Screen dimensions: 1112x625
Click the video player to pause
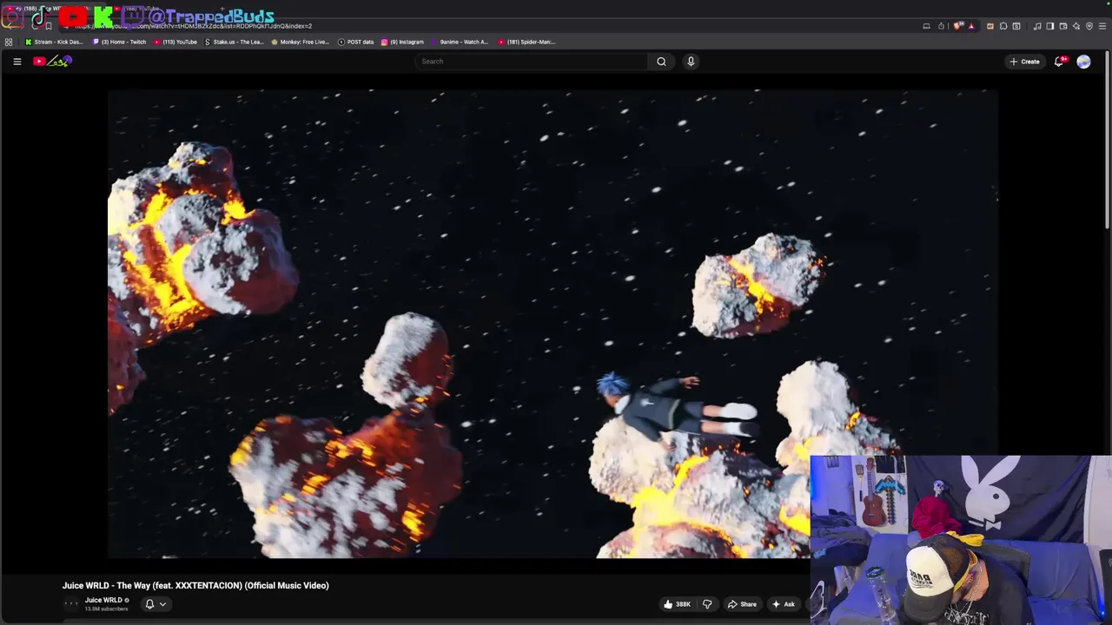pos(553,324)
